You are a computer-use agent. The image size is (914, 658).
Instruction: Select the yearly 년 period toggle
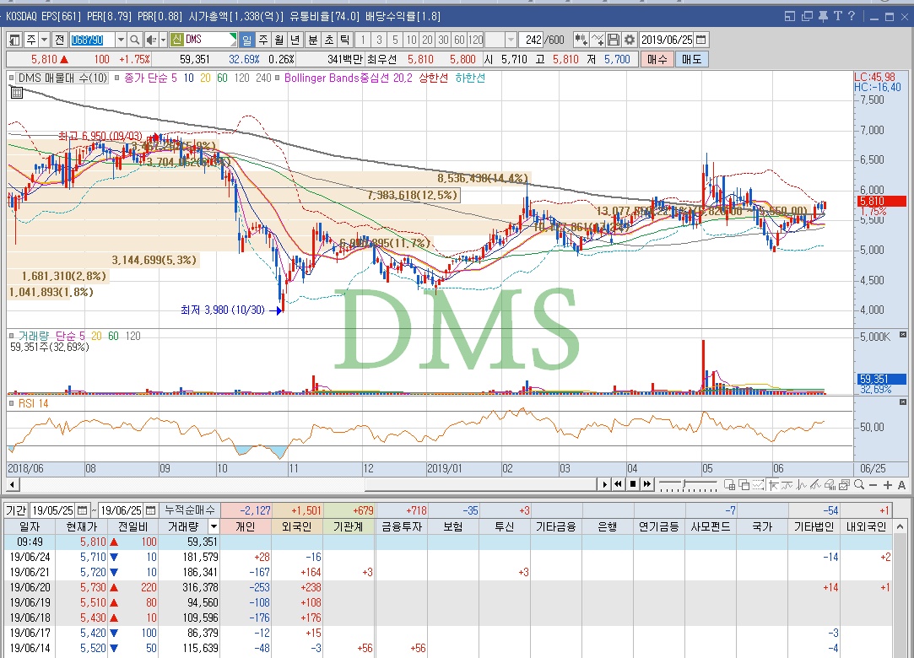pos(295,40)
